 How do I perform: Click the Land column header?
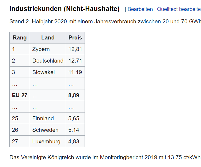(x=48, y=38)
